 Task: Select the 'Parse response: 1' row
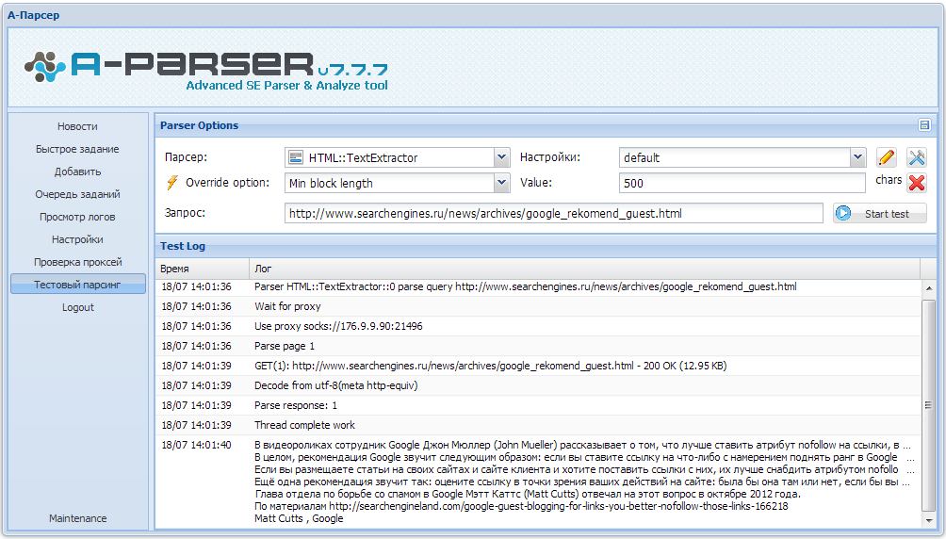tap(538, 405)
